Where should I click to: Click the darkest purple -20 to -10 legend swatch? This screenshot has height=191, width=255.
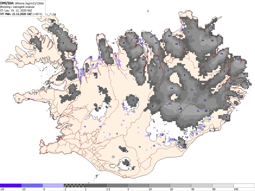click(x=10, y=185)
